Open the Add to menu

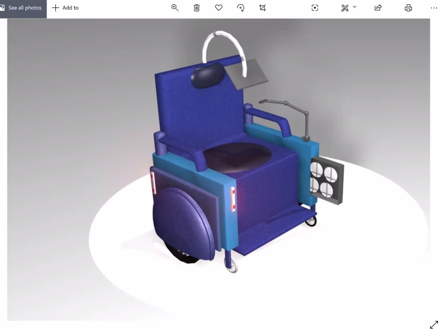click(x=66, y=8)
